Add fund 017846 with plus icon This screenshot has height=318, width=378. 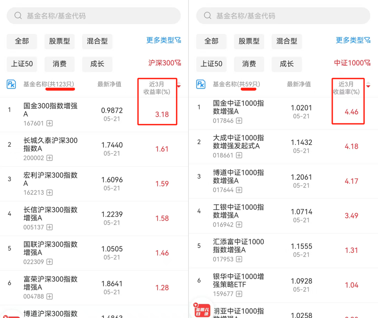point(239,120)
